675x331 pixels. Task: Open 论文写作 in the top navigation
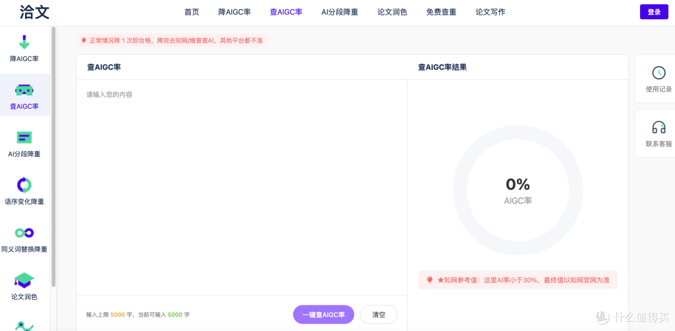[491, 12]
